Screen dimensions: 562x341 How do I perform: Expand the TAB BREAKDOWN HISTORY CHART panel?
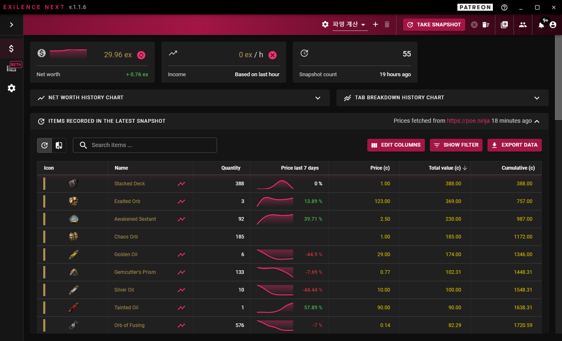click(443, 98)
